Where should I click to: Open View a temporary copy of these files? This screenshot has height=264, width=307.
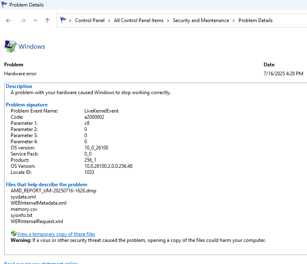click(x=56, y=234)
